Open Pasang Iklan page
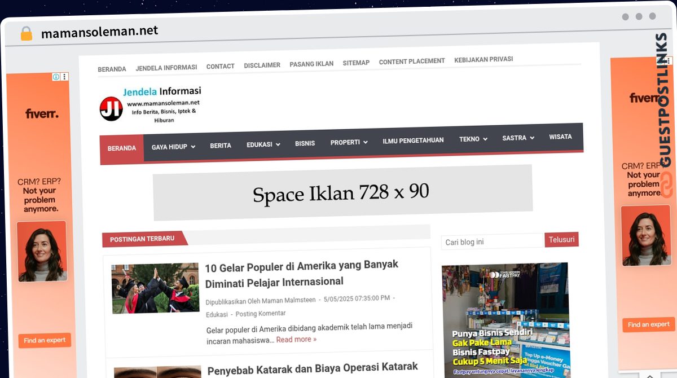677x378 pixels. coord(311,64)
